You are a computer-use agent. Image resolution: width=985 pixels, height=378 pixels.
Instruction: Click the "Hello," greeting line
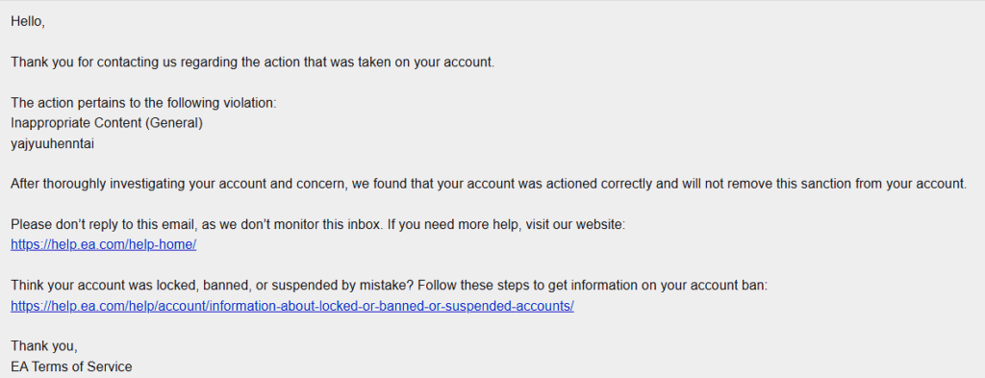coord(28,22)
